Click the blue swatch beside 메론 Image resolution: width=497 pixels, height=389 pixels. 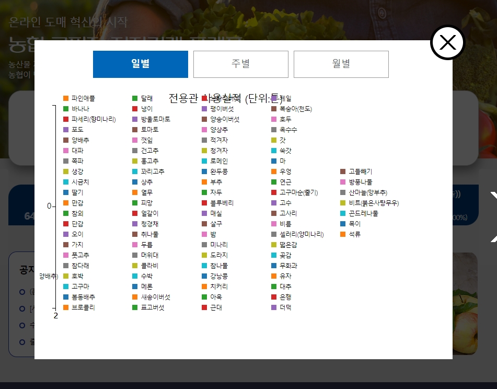point(135,287)
